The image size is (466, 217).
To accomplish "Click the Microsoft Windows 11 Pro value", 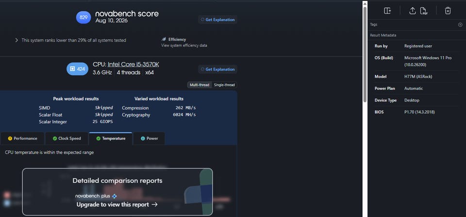I will (x=428, y=61).
